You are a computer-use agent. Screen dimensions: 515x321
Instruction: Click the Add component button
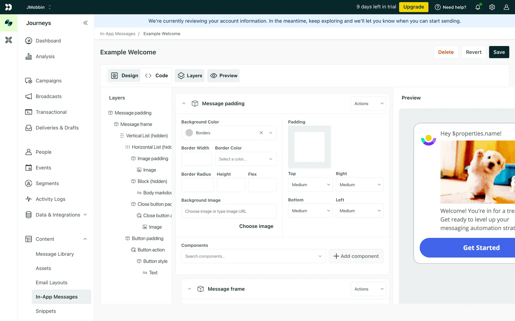point(356,256)
